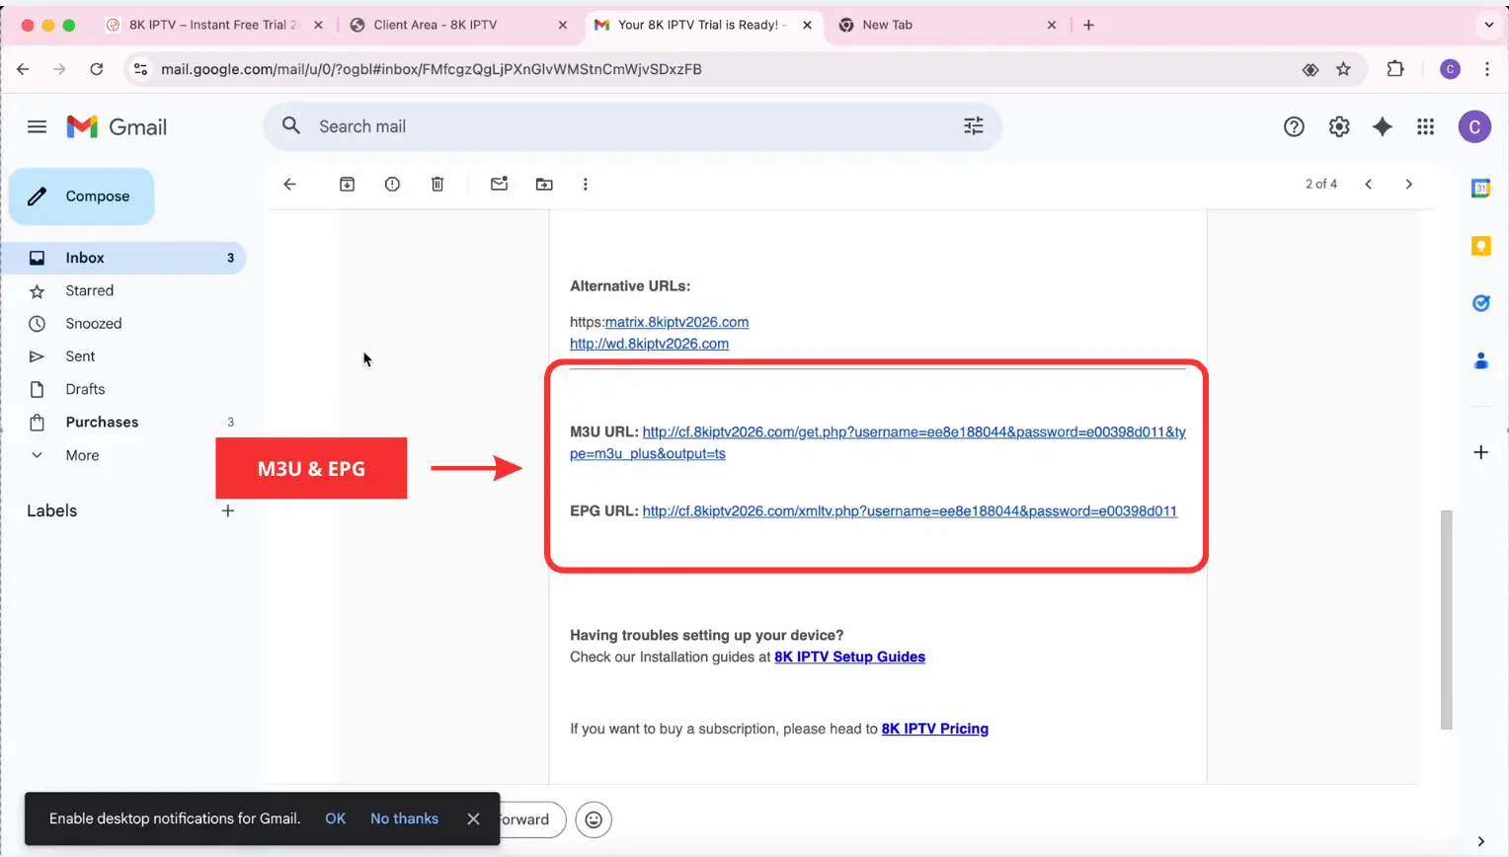Open Contacts side panel
The image size is (1509, 857).
click(x=1480, y=360)
